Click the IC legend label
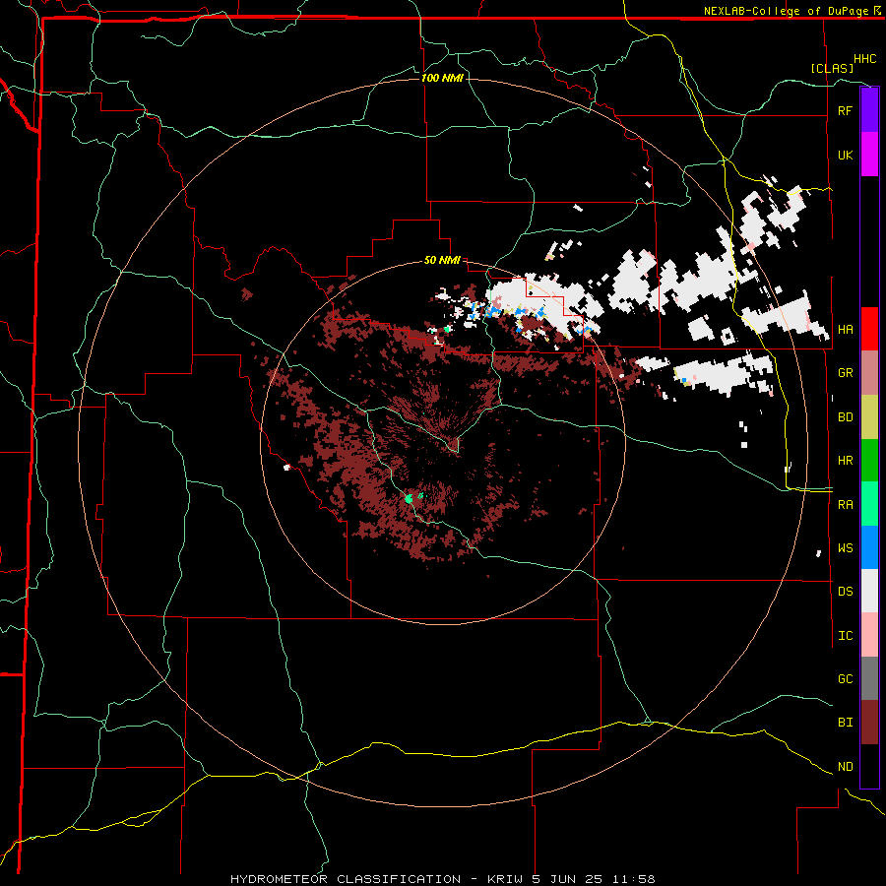Image resolution: width=886 pixels, height=886 pixels. coord(845,636)
